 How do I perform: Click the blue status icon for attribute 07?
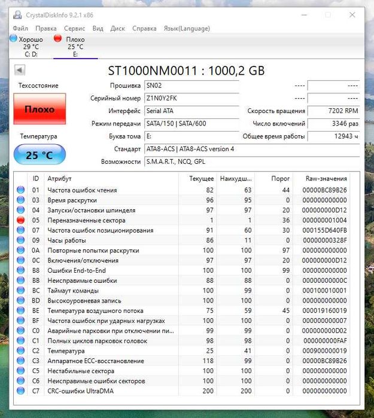click(x=20, y=230)
